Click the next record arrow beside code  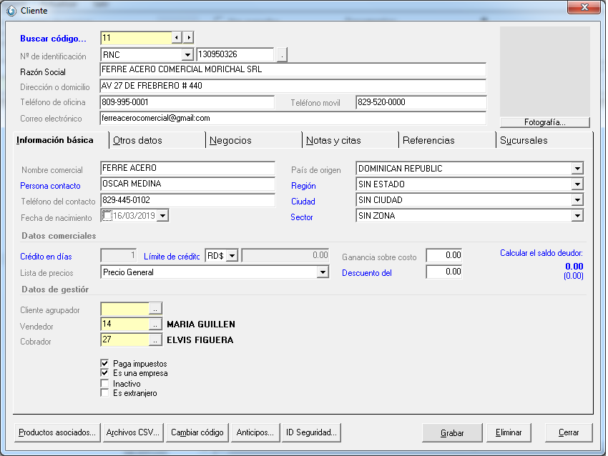pyautogui.click(x=188, y=38)
